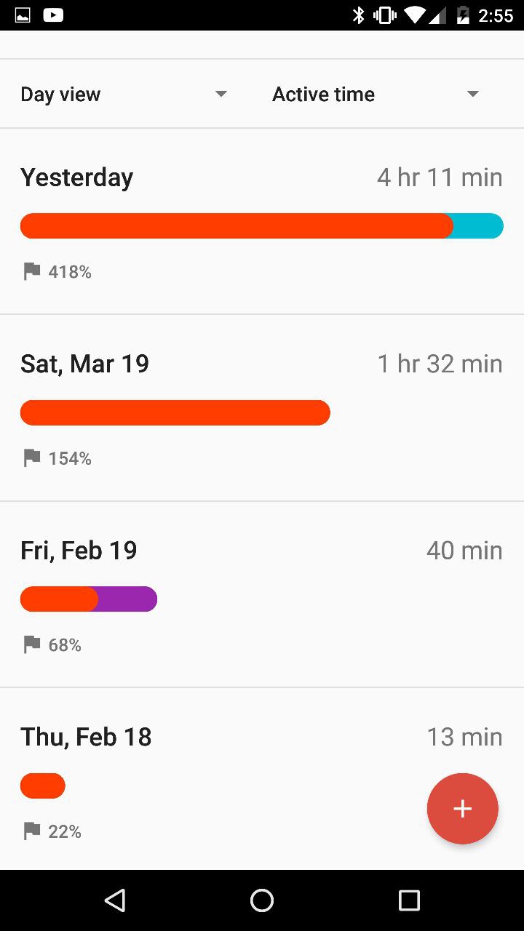Tap the Android home circle button
The width and height of the screenshot is (524, 931).
pyautogui.click(x=262, y=900)
